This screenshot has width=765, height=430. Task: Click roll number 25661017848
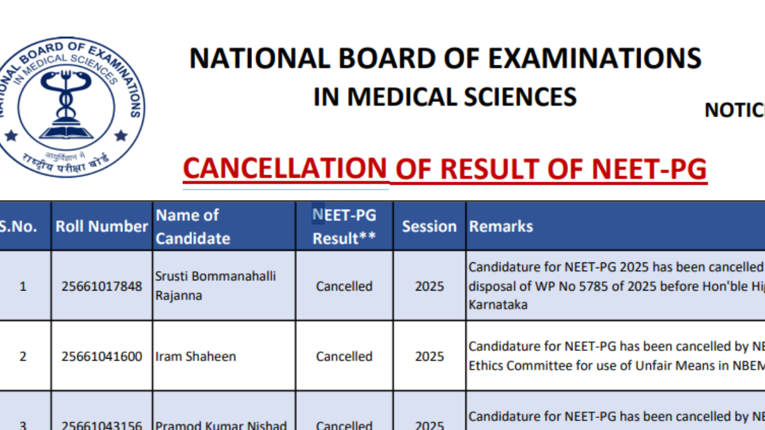click(102, 286)
